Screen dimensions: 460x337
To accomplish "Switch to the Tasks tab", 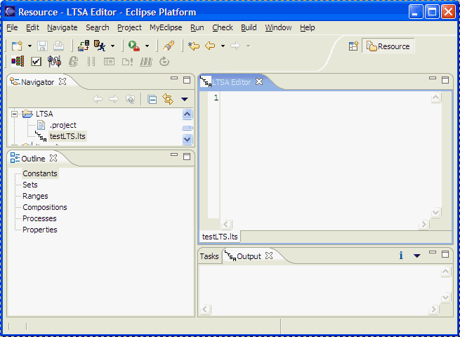I will [209, 256].
